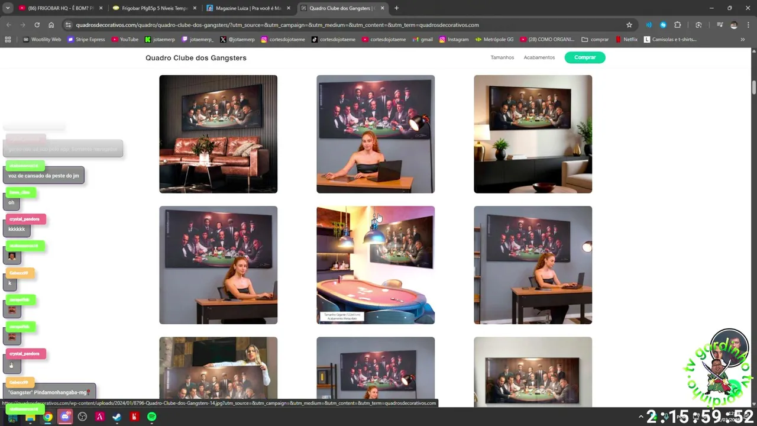757x426 pixels.
Task: Open Steam in the taskbar
Action: coord(117,417)
